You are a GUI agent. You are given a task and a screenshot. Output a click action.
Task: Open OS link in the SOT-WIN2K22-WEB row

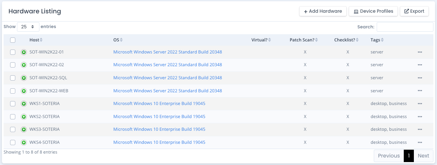click(168, 91)
